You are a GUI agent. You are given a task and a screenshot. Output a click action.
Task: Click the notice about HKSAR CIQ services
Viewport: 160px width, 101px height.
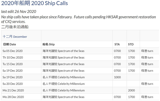(x=78, y=19)
